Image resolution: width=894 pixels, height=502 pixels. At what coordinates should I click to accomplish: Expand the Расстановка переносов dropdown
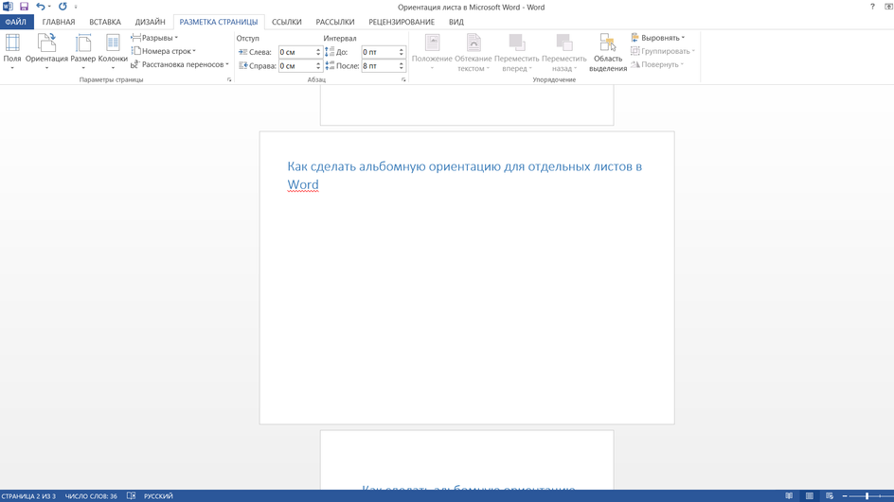point(180,64)
